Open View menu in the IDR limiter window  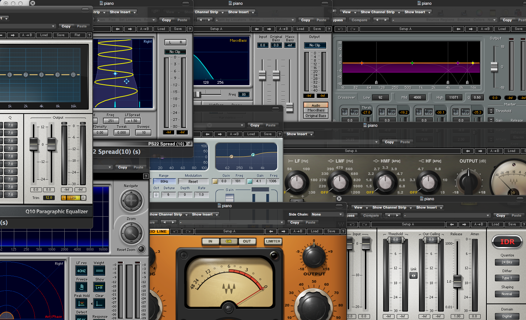[360, 207]
